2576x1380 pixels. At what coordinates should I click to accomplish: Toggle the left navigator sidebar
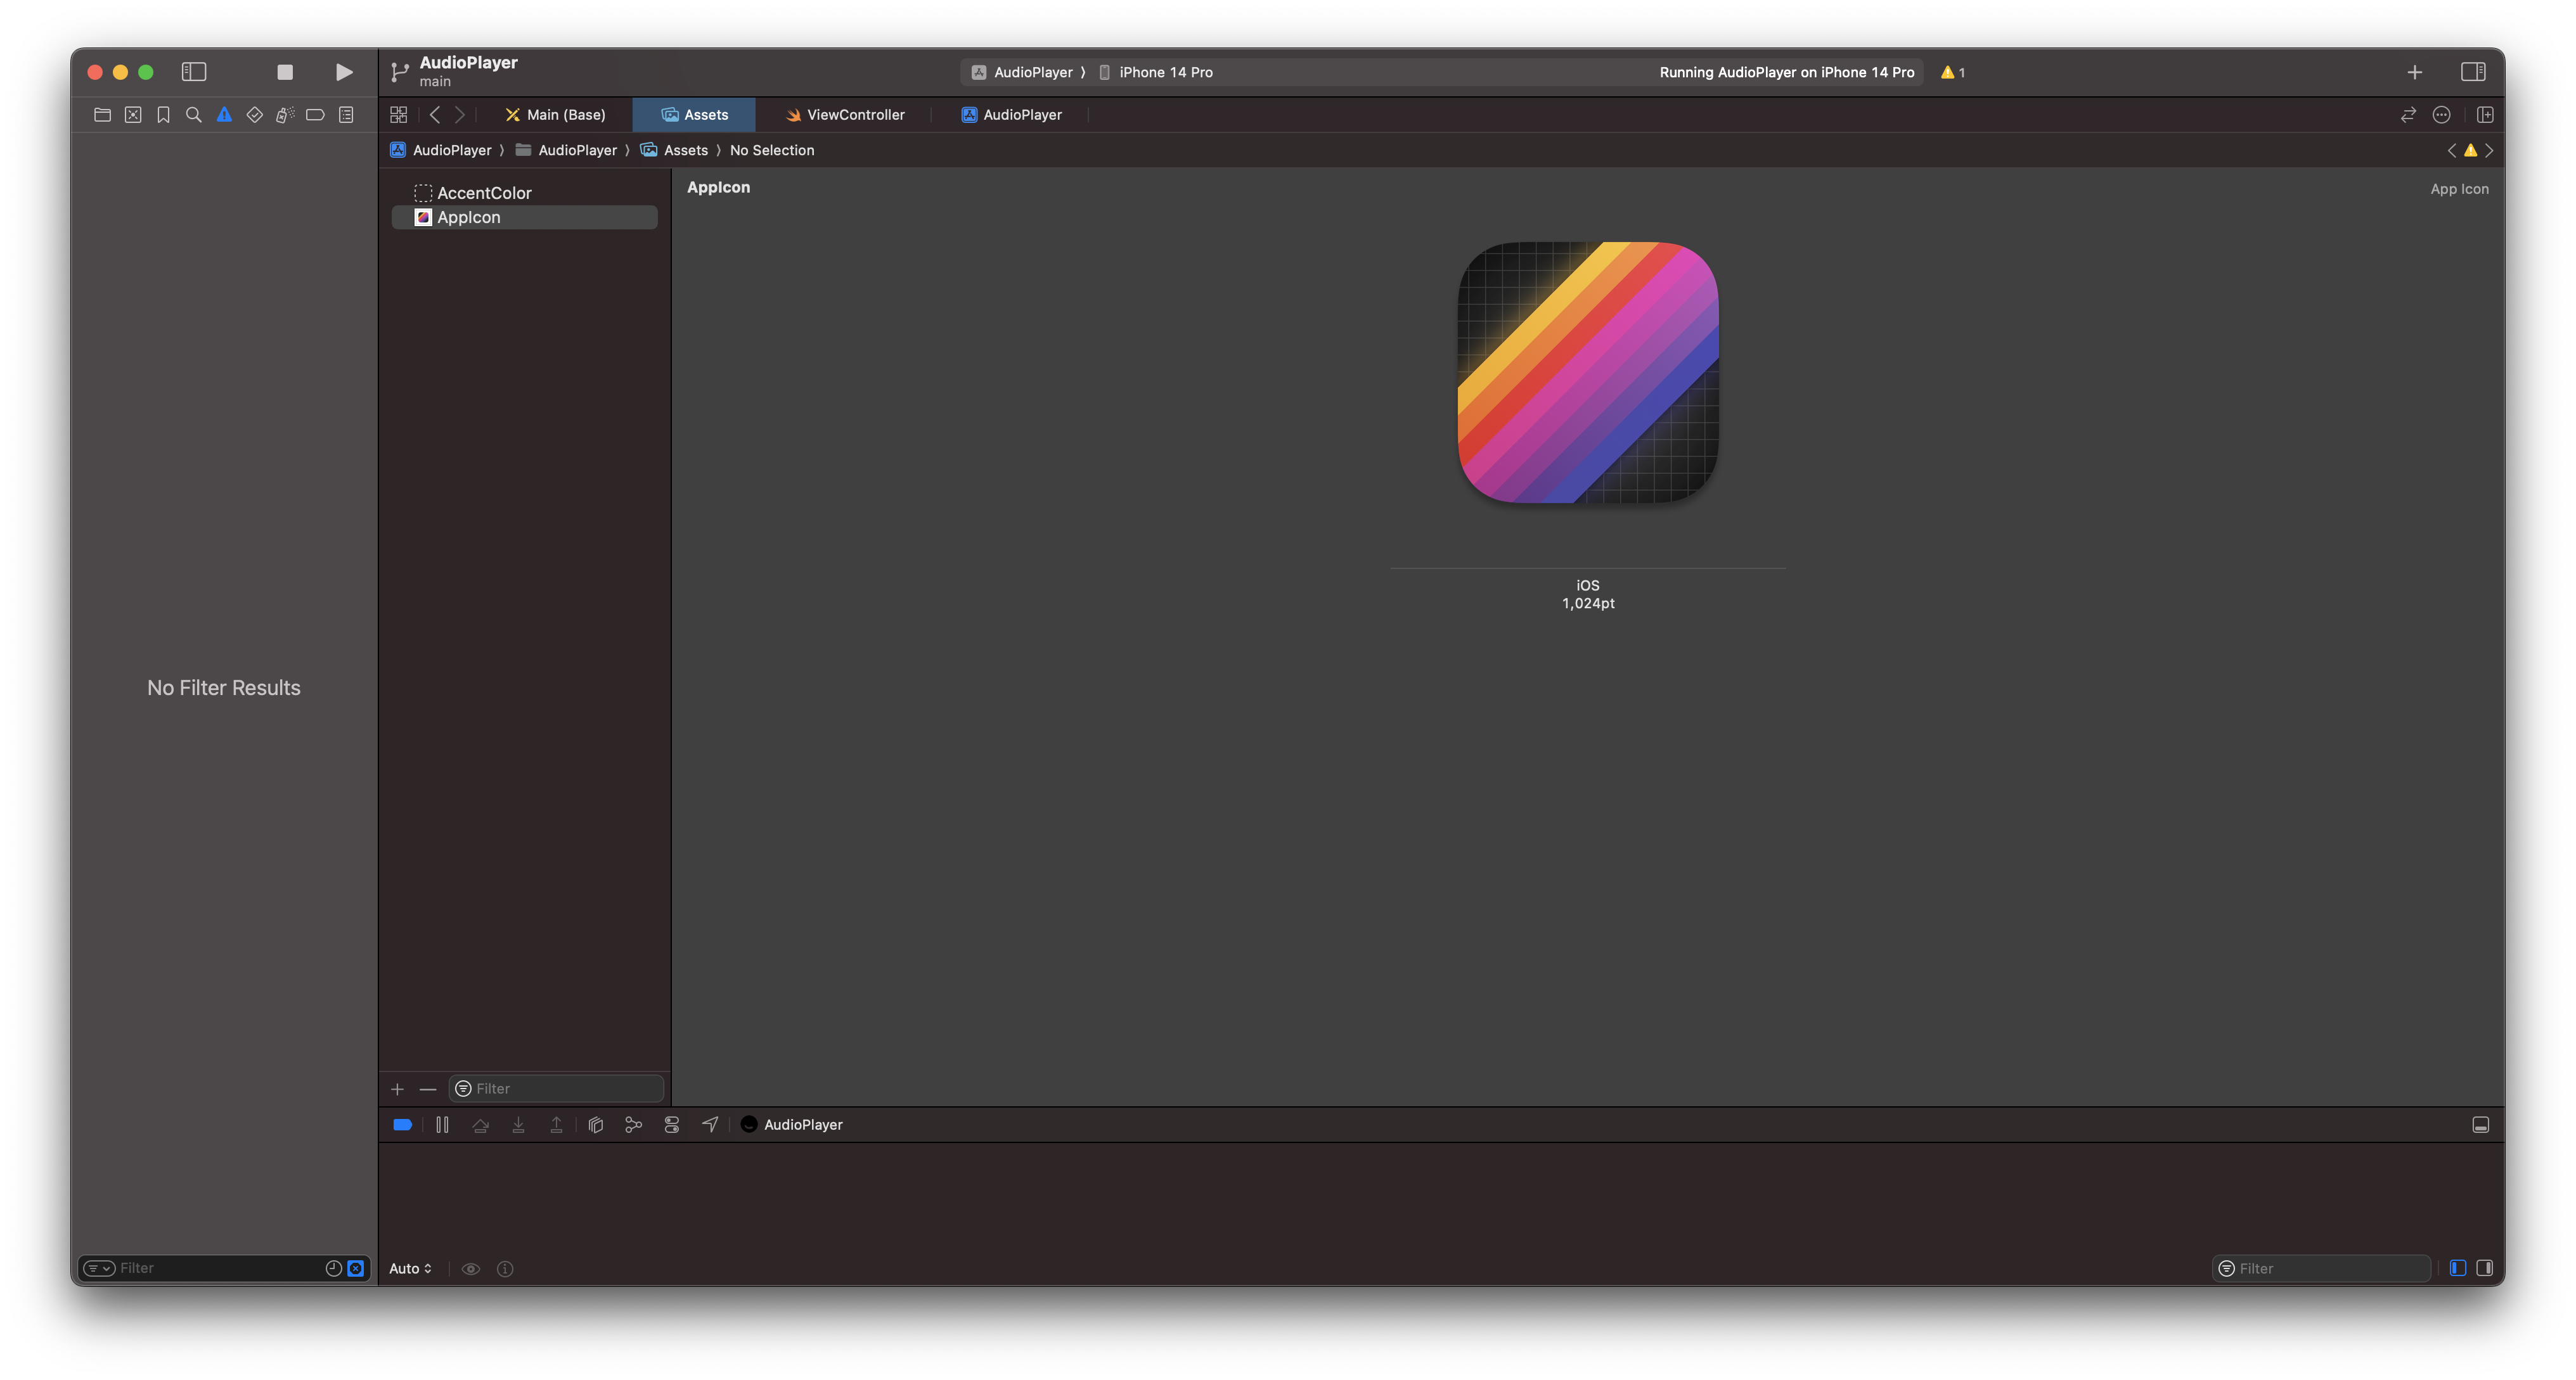coord(194,72)
